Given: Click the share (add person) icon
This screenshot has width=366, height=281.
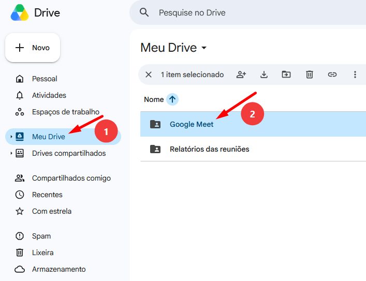Looking at the screenshot, I should [241, 75].
